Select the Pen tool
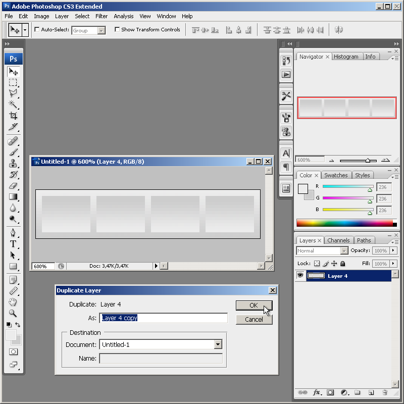 [x=13, y=233]
